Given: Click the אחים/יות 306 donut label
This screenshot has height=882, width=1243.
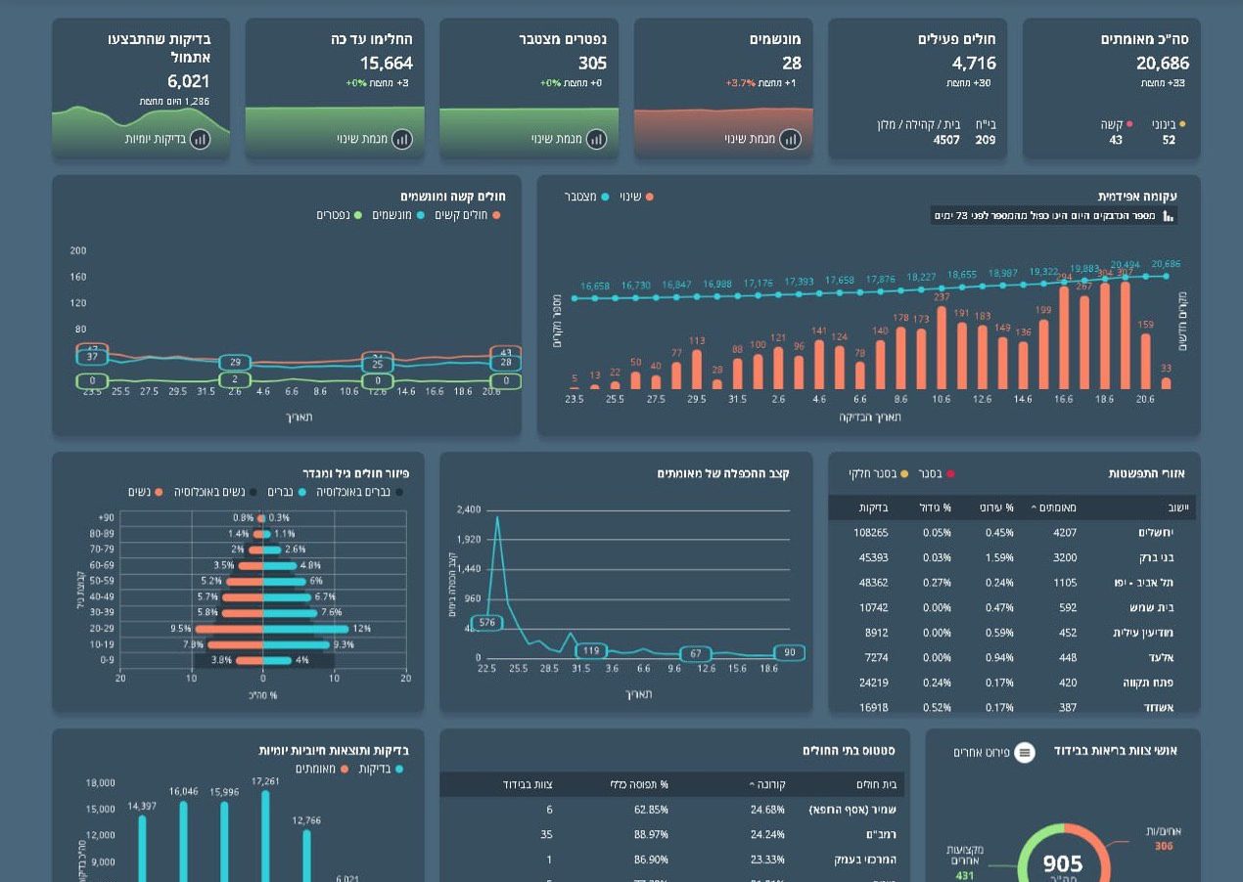Looking at the screenshot, I should [x=1164, y=839].
